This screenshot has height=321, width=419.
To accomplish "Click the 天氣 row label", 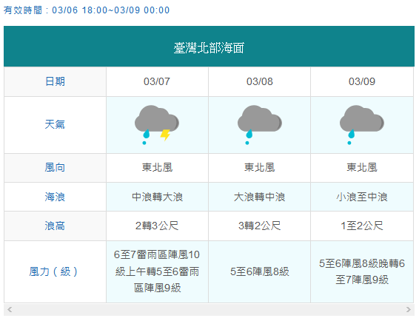I will click(55, 124).
